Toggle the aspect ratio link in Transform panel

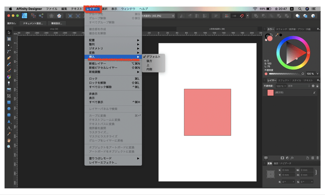(316, 172)
